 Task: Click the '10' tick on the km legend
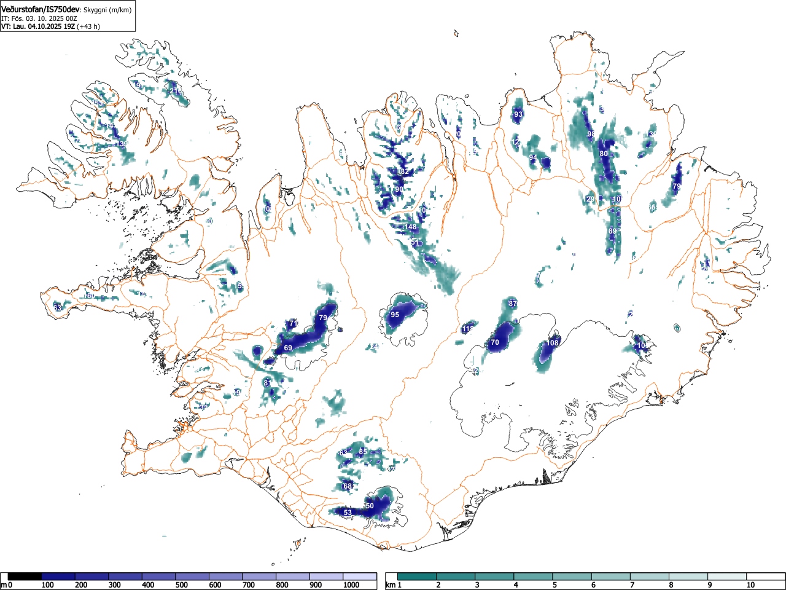[x=750, y=585]
